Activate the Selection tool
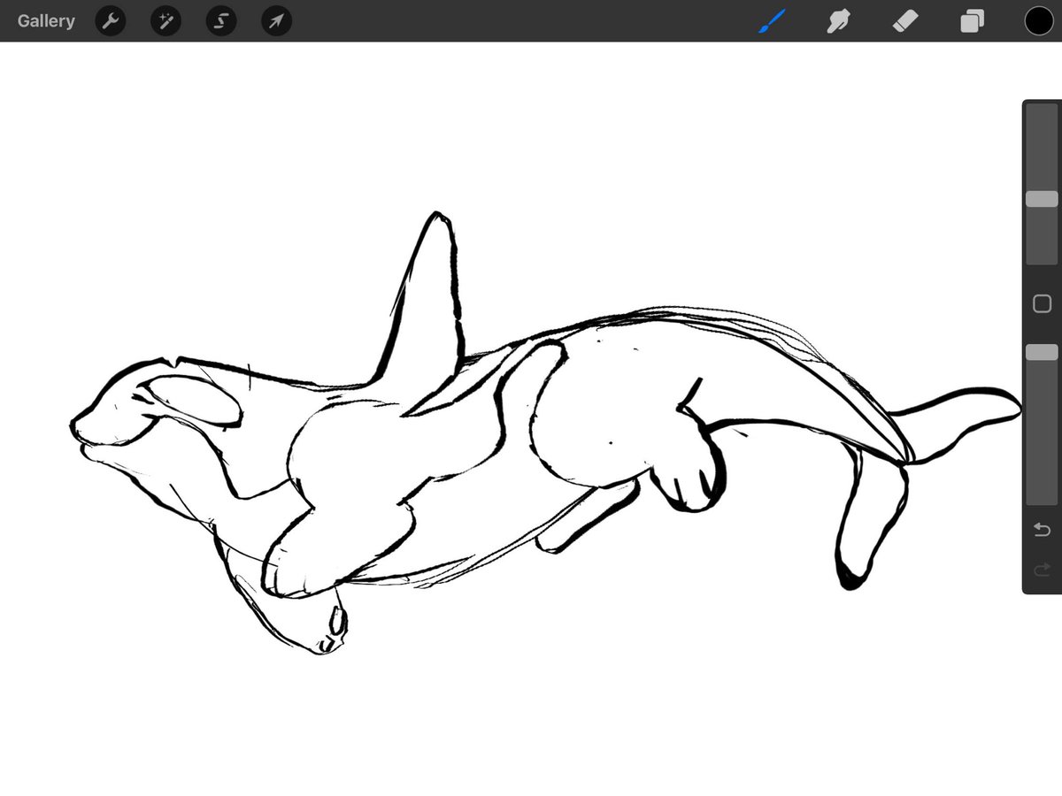1062x796 pixels. pyautogui.click(x=221, y=21)
